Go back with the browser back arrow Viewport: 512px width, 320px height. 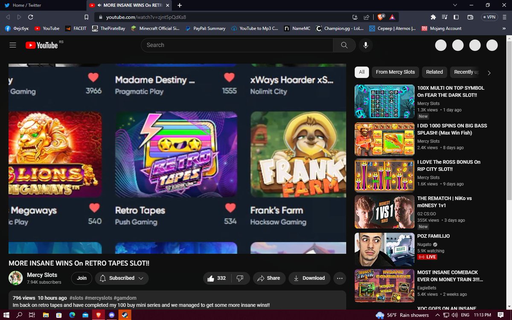pos(8,17)
